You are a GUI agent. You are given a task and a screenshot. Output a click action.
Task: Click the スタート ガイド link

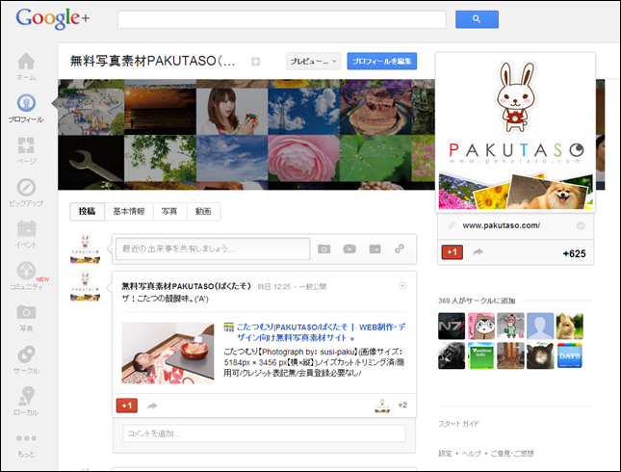[458, 424]
